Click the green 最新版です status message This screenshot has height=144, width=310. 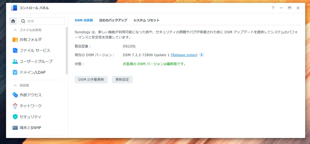[154, 64]
